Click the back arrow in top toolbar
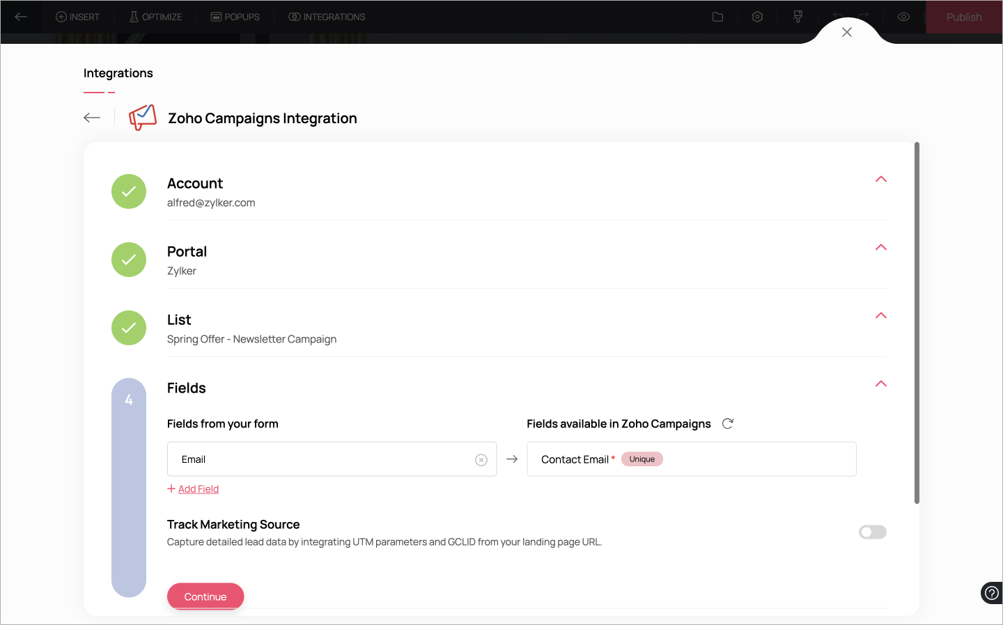This screenshot has width=1003, height=625. 21,17
